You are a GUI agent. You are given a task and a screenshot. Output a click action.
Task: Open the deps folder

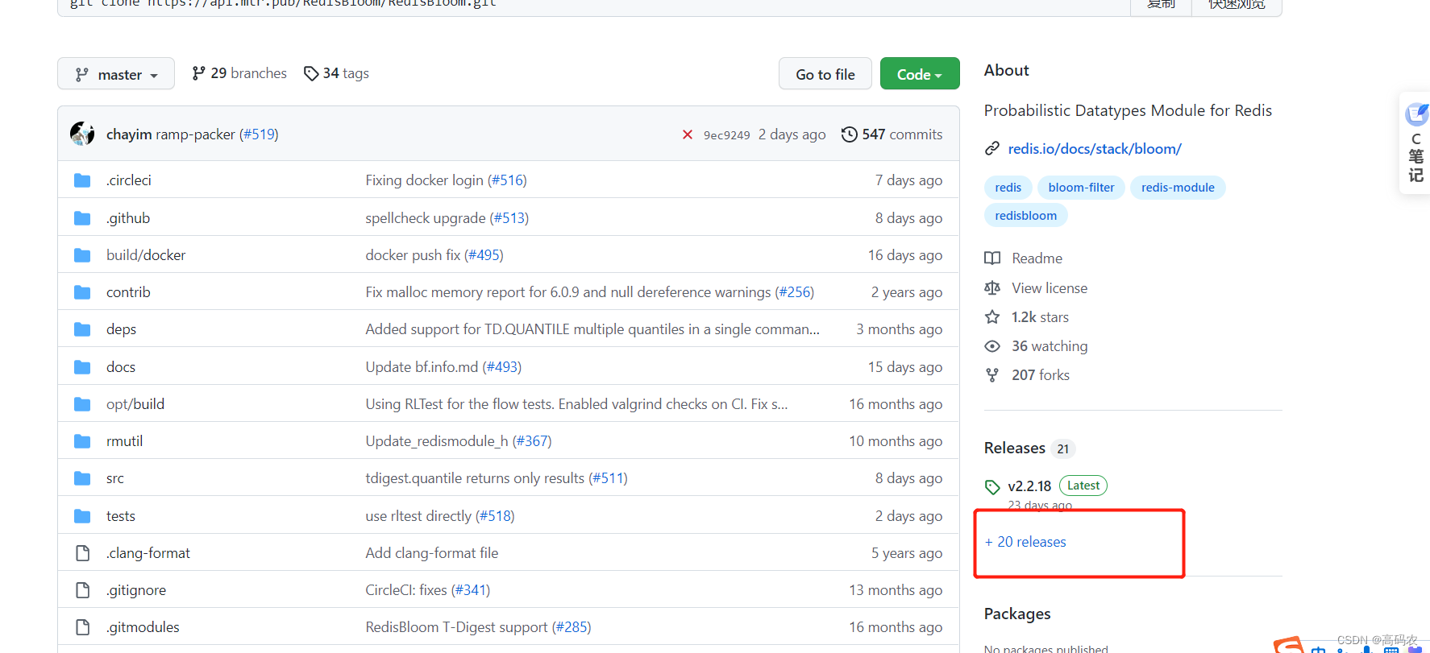click(121, 329)
